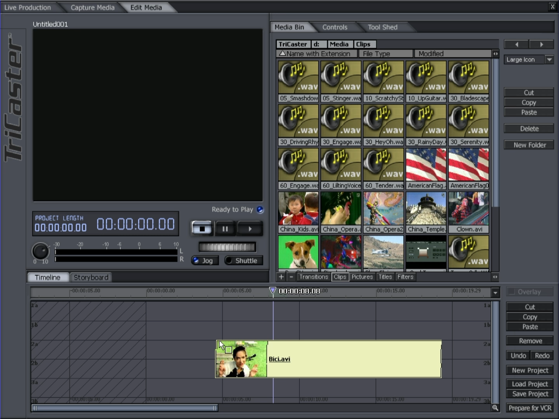The width and height of the screenshot is (559, 419).
Task: Select the 60_Engage wav file icon
Action: pos(298,169)
